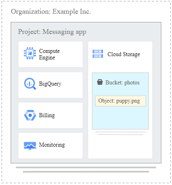Click the Billing hexagon icon
This screenshot has height=185, width=172.
pos(30,115)
